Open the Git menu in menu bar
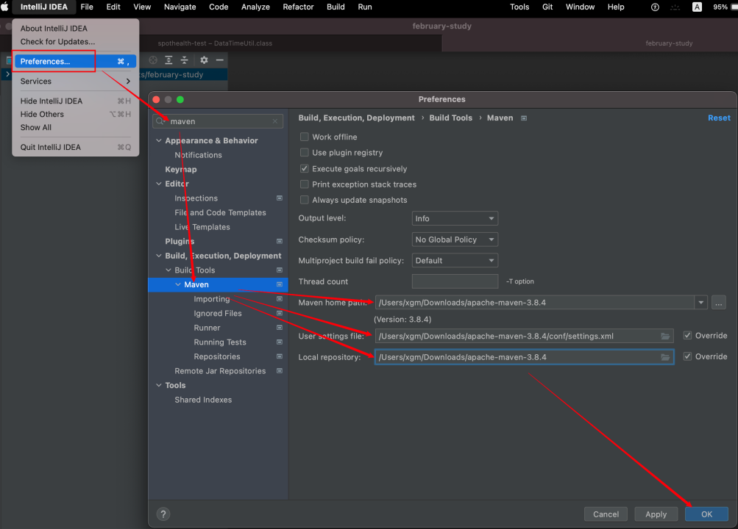Screen dimensions: 738x529 pos(547,7)
